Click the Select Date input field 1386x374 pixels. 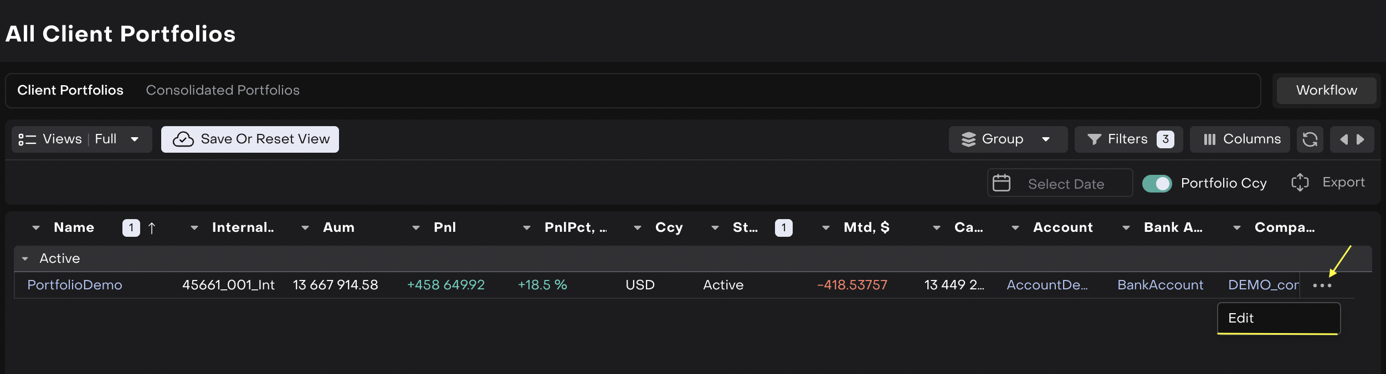(1066, 184)
